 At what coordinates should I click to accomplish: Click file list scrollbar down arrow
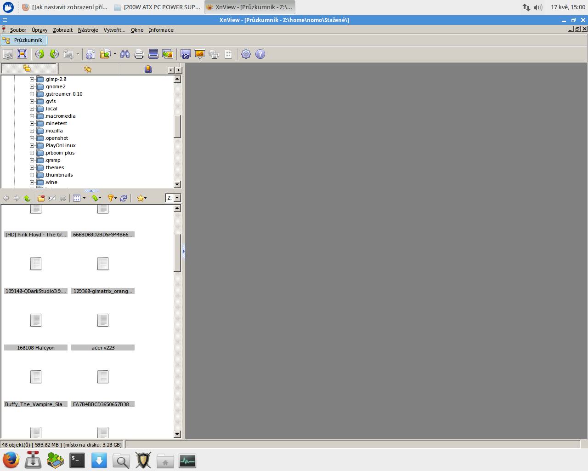click(177, 434)
